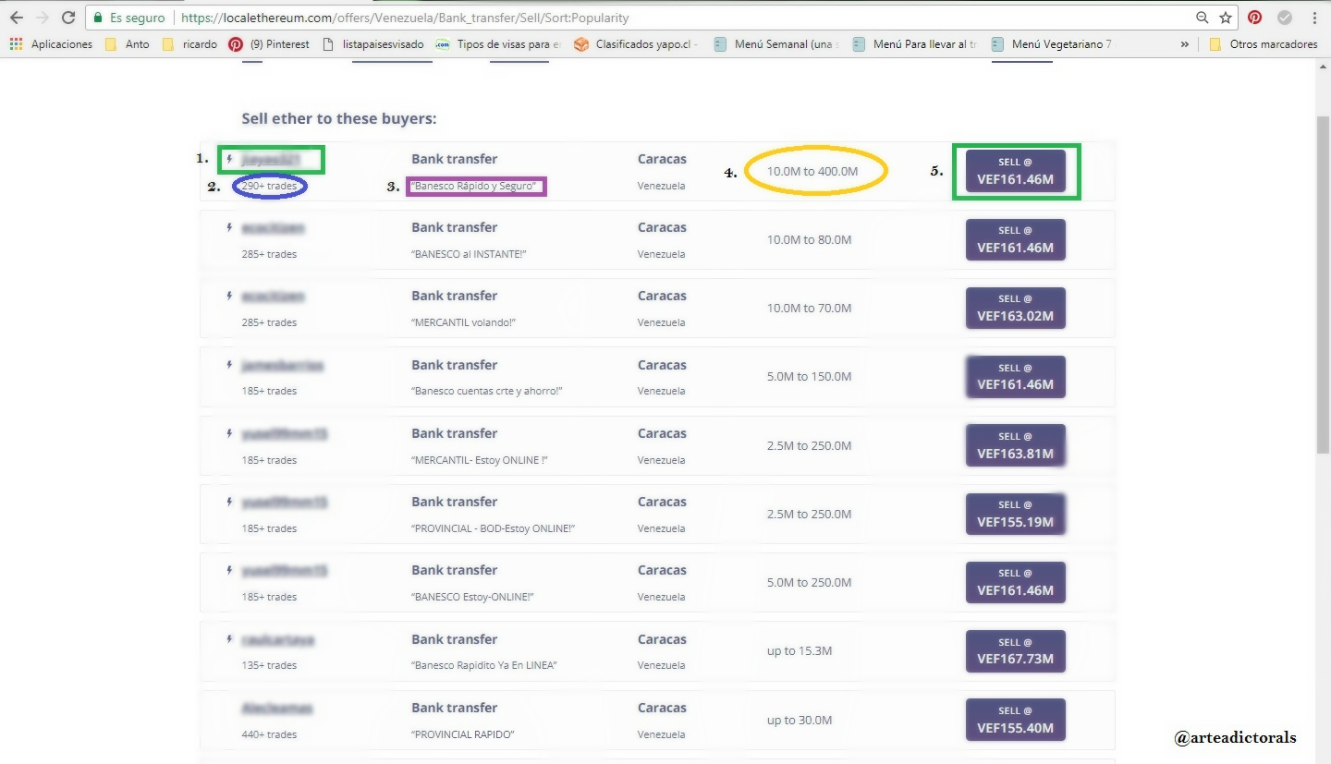Screen dimensions: 1331x764
Task: Open 'Menú Semanal' bookmark
Action: tap(775, 43)
